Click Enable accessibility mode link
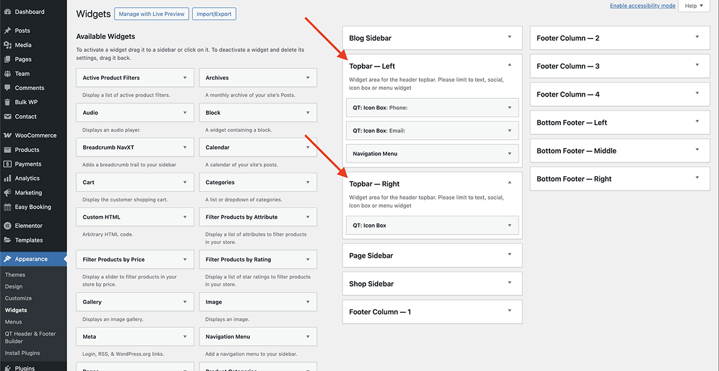 pos(642,6)
